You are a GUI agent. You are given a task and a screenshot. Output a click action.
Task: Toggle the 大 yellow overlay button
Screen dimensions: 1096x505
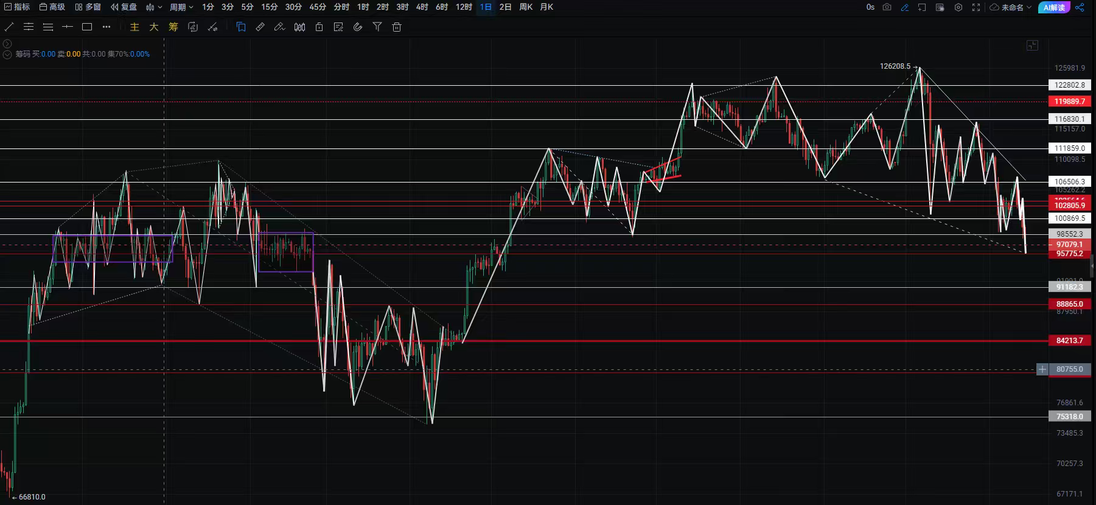coord(154,27)
